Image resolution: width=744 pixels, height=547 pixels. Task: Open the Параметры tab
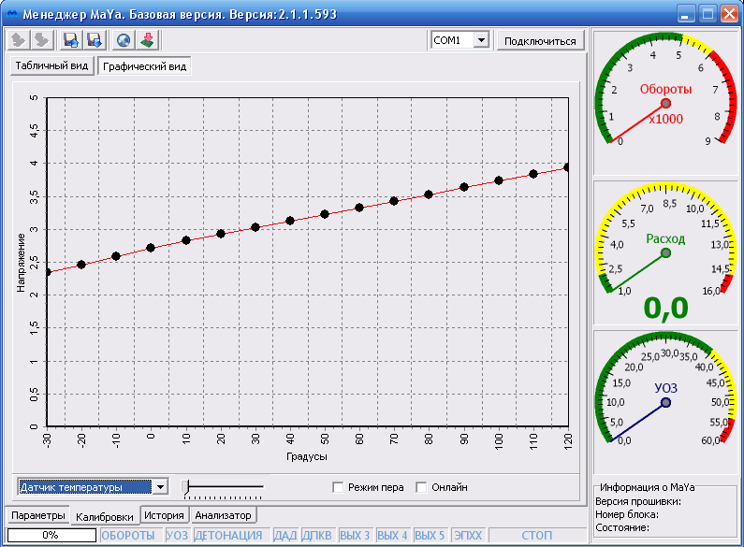[38, 515]
